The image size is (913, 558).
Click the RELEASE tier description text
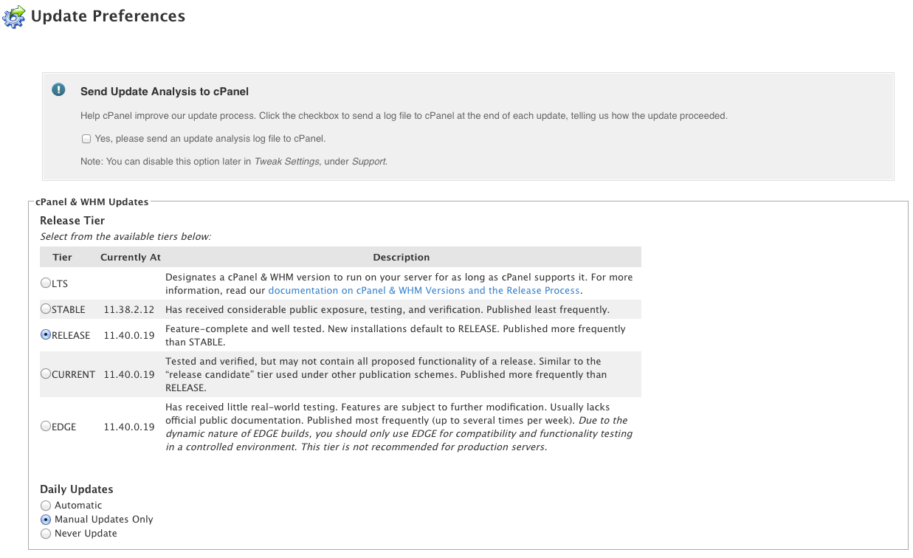pos(396,336)
